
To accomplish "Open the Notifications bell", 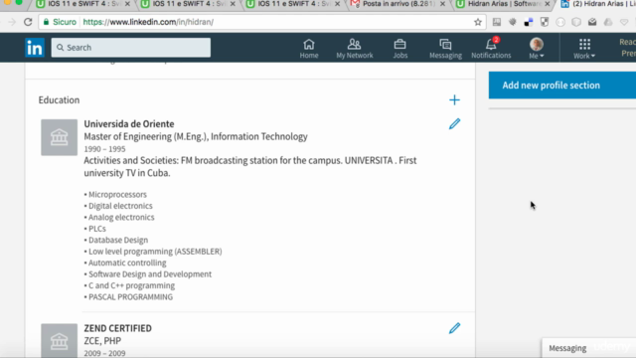I will [491, 49].
